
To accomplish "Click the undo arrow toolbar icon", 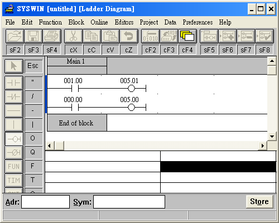I will 129,36.
